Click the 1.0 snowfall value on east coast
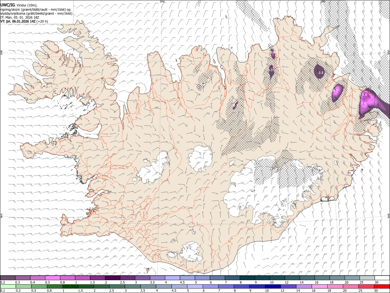The height and width of the screenshot is (293, 390). pos(363,103)
